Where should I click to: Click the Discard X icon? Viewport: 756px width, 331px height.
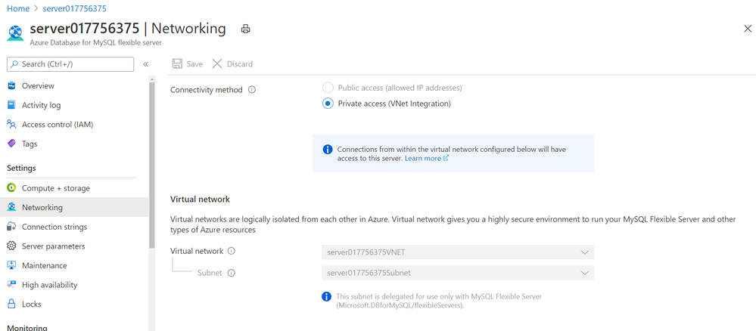217,63
